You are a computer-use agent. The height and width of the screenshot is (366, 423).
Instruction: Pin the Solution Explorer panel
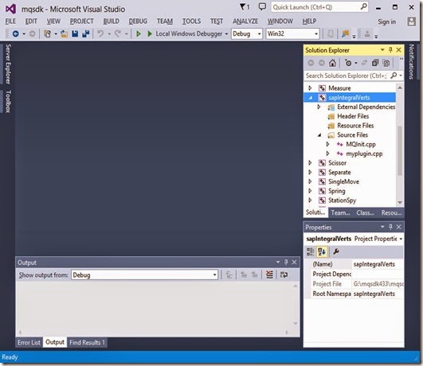[x=390, y=50]
